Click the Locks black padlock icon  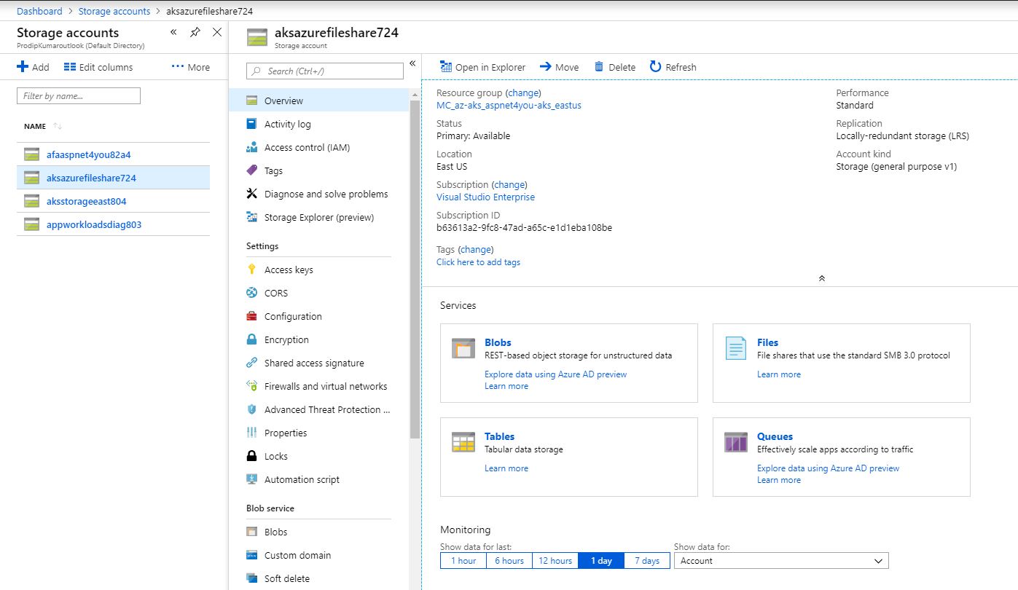pyautogui.click(x=251, y=456)
